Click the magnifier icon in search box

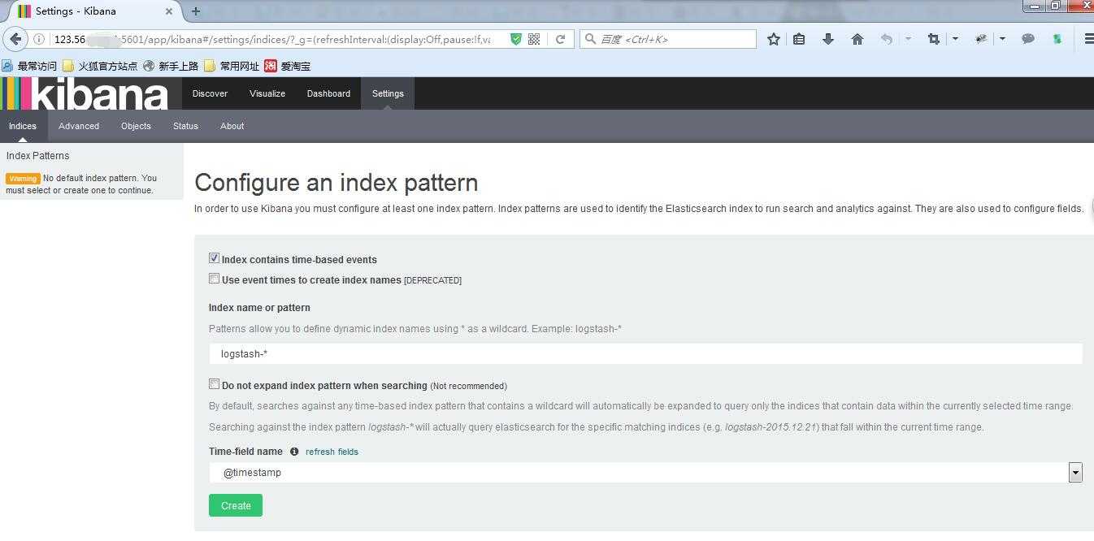pos(591,39)
